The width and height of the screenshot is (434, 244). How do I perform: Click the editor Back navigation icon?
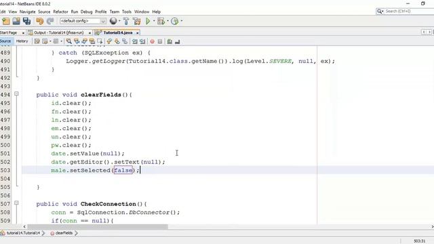[x=45, y=41]
